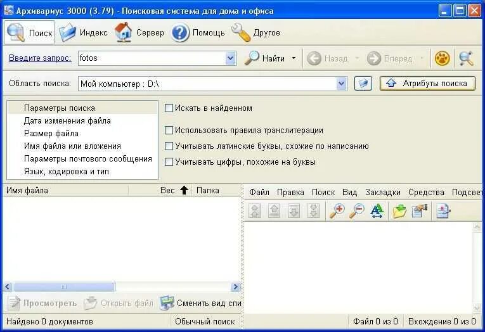Check Учитывать цифры, похожие на буквы
The height and width of the screenshot is (332, 485).
(169, 162)
